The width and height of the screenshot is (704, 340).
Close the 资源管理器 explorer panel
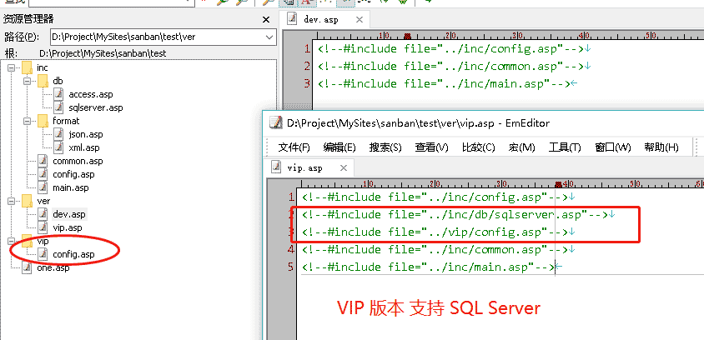coord(266,19)
